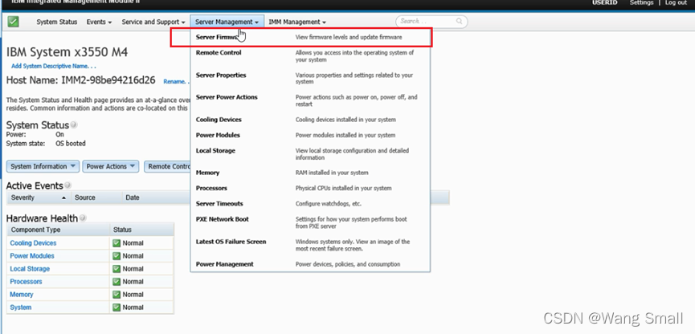Sort Active Events by Date column
The image size is (695, 334).
tap(132, 198)
